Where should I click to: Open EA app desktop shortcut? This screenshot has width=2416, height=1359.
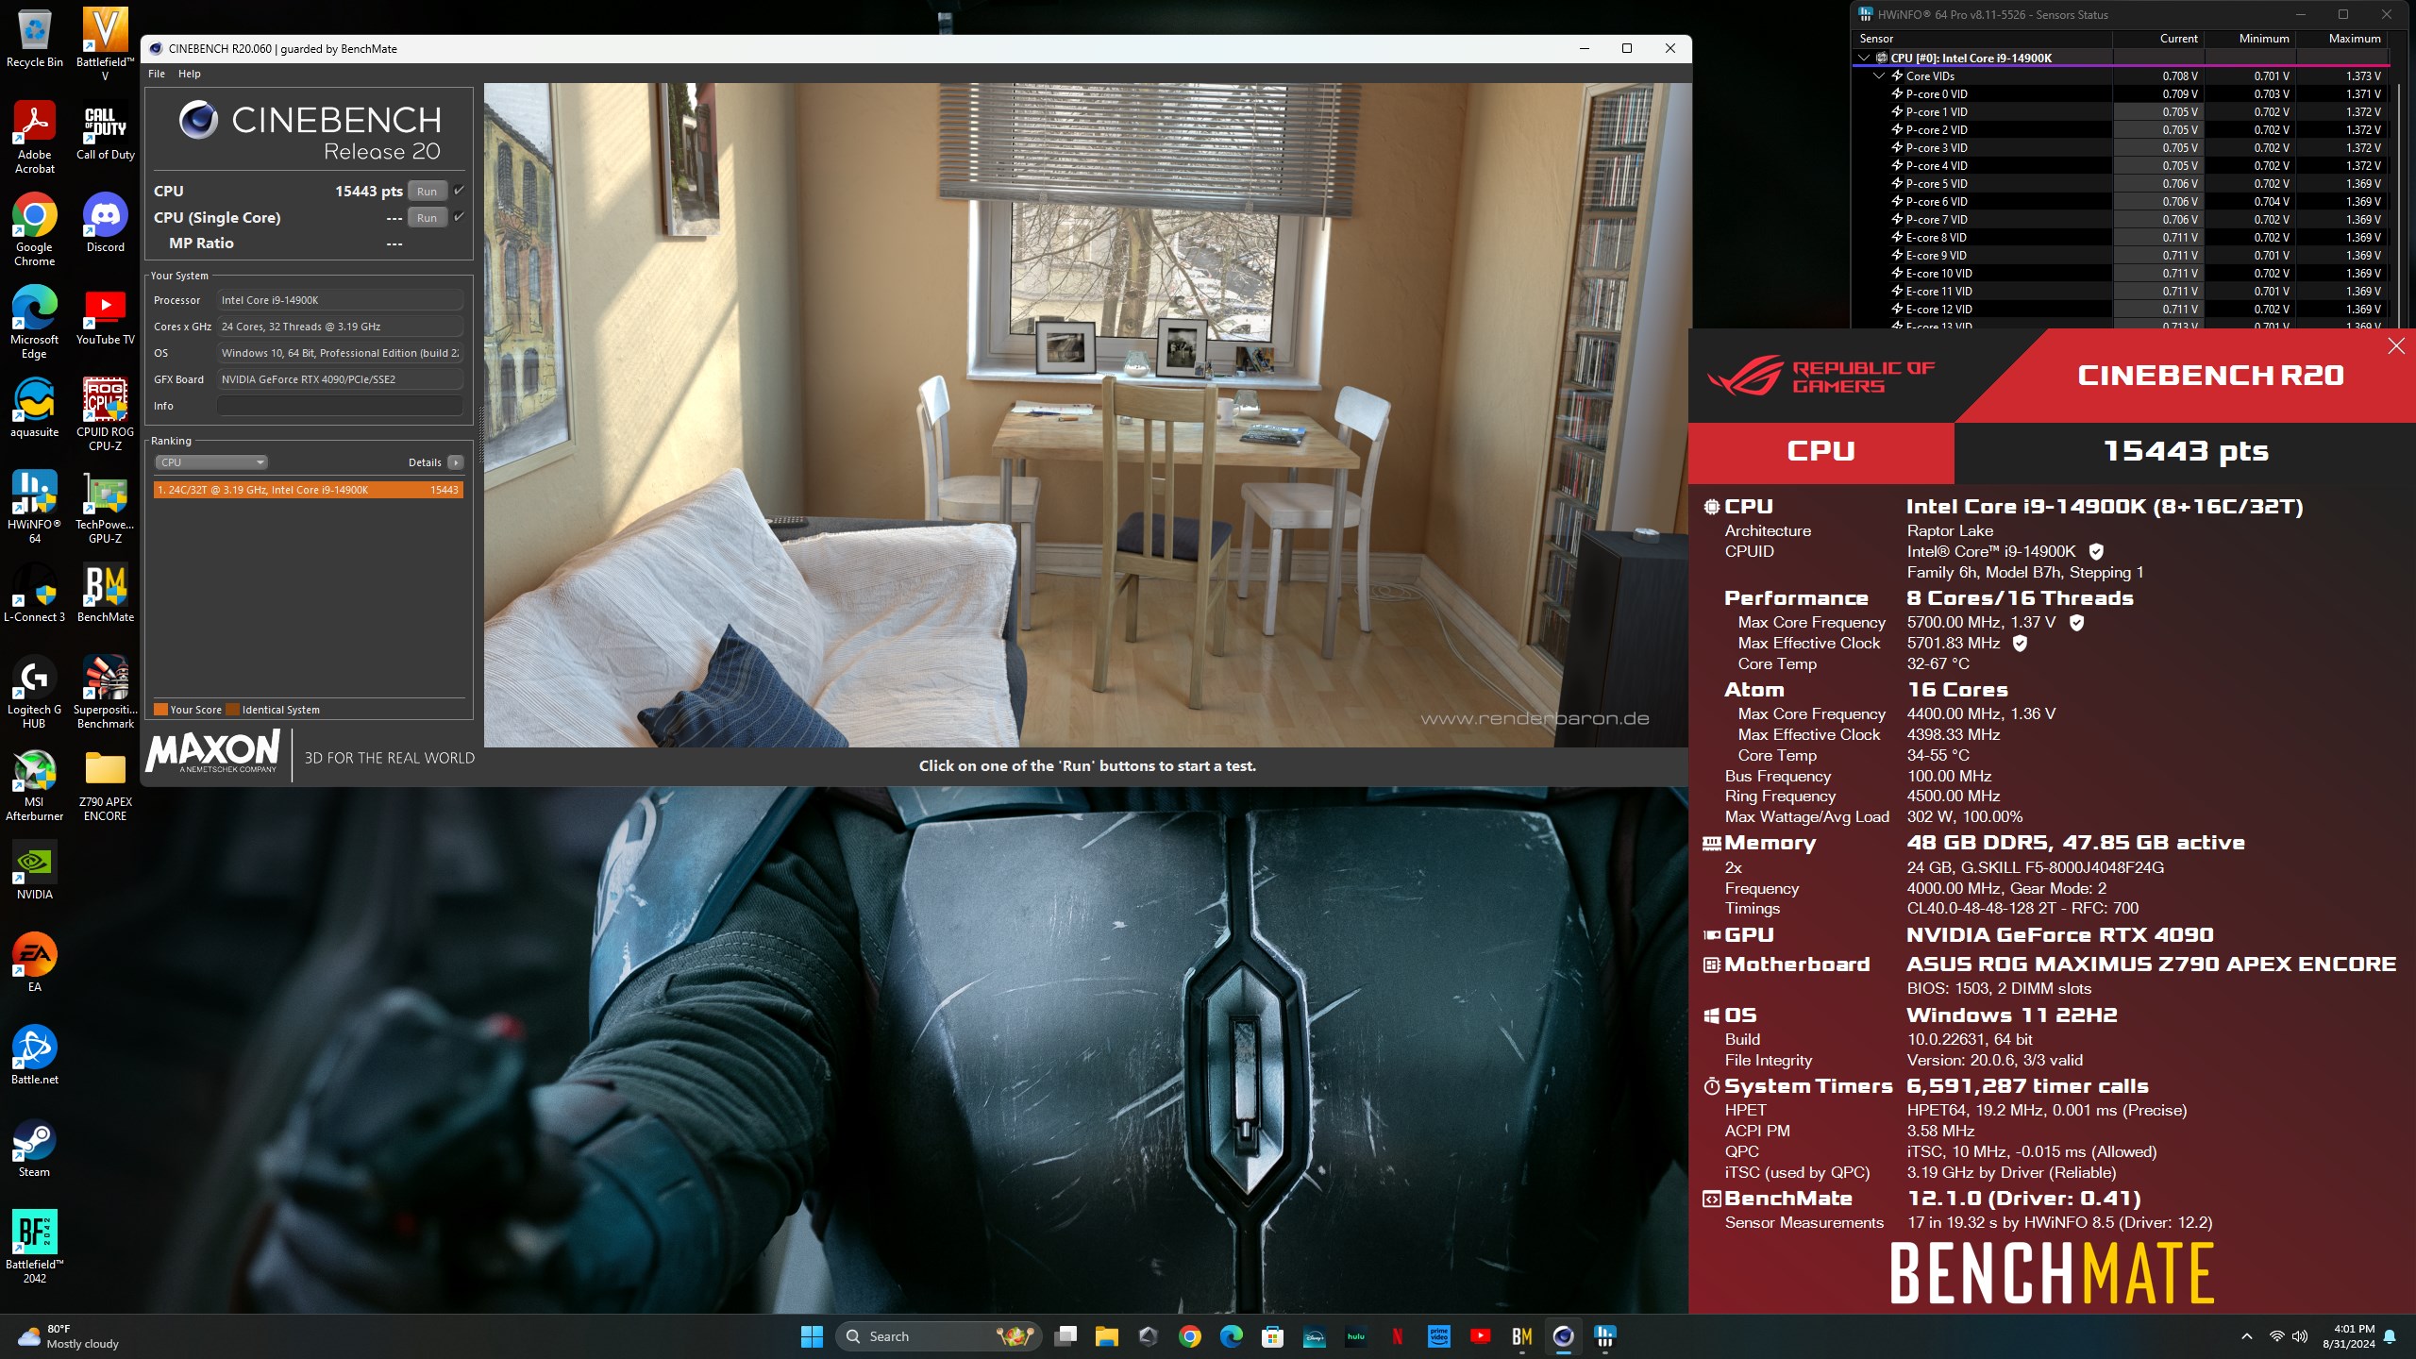point(35,963)
